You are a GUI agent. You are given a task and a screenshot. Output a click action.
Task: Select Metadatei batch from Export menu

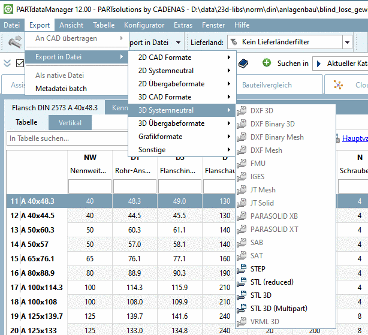(x=61, y=89)
